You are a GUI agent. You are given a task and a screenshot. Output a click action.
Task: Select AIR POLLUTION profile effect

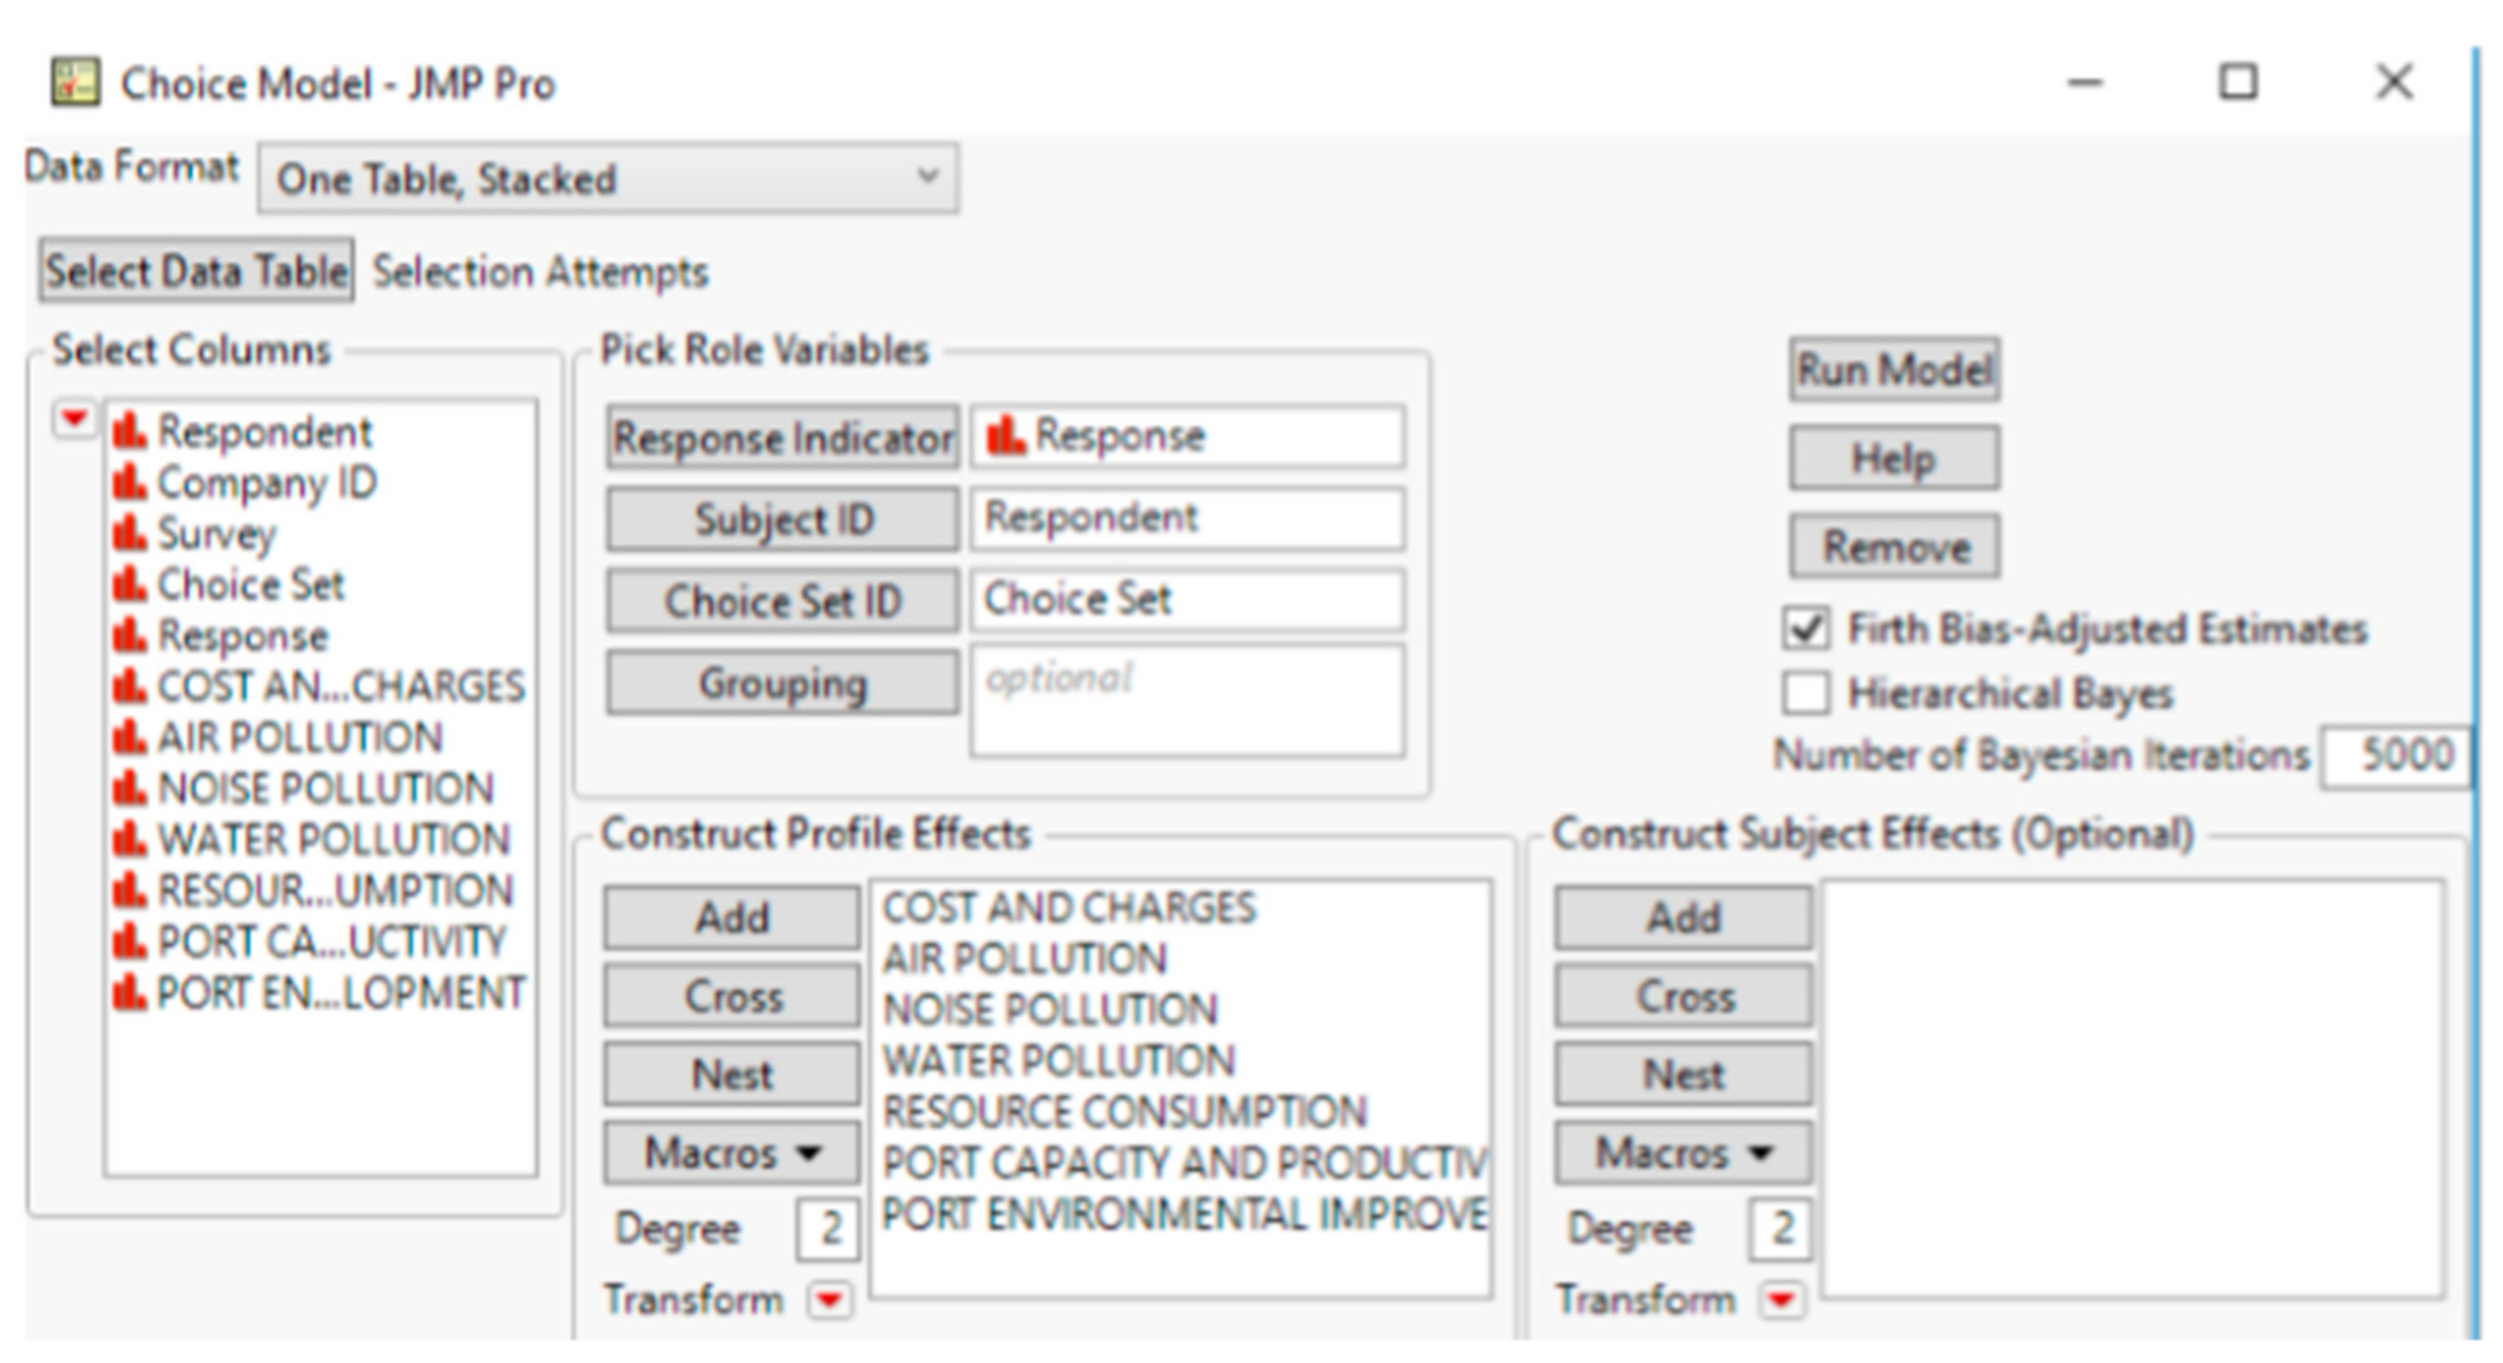pos(1024,959)
